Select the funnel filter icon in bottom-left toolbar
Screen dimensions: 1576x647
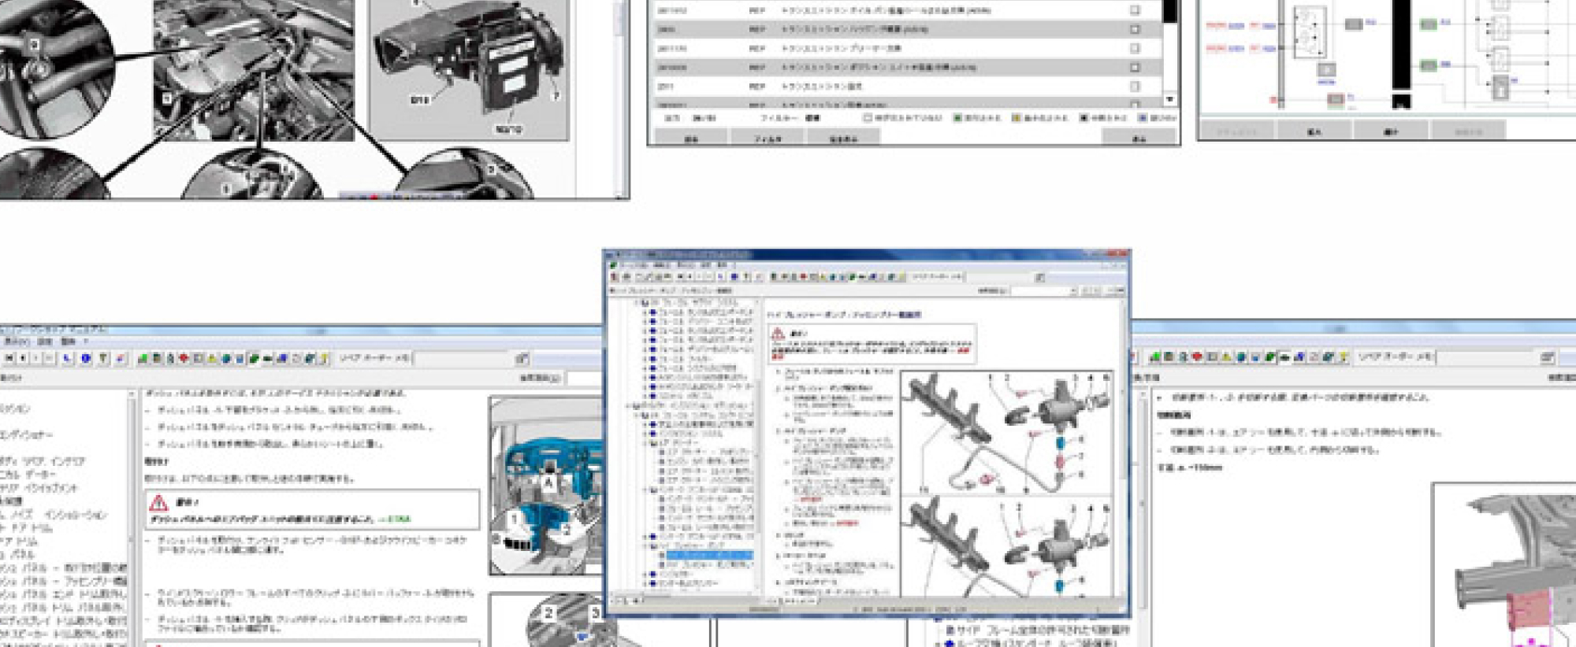[103, 359]
